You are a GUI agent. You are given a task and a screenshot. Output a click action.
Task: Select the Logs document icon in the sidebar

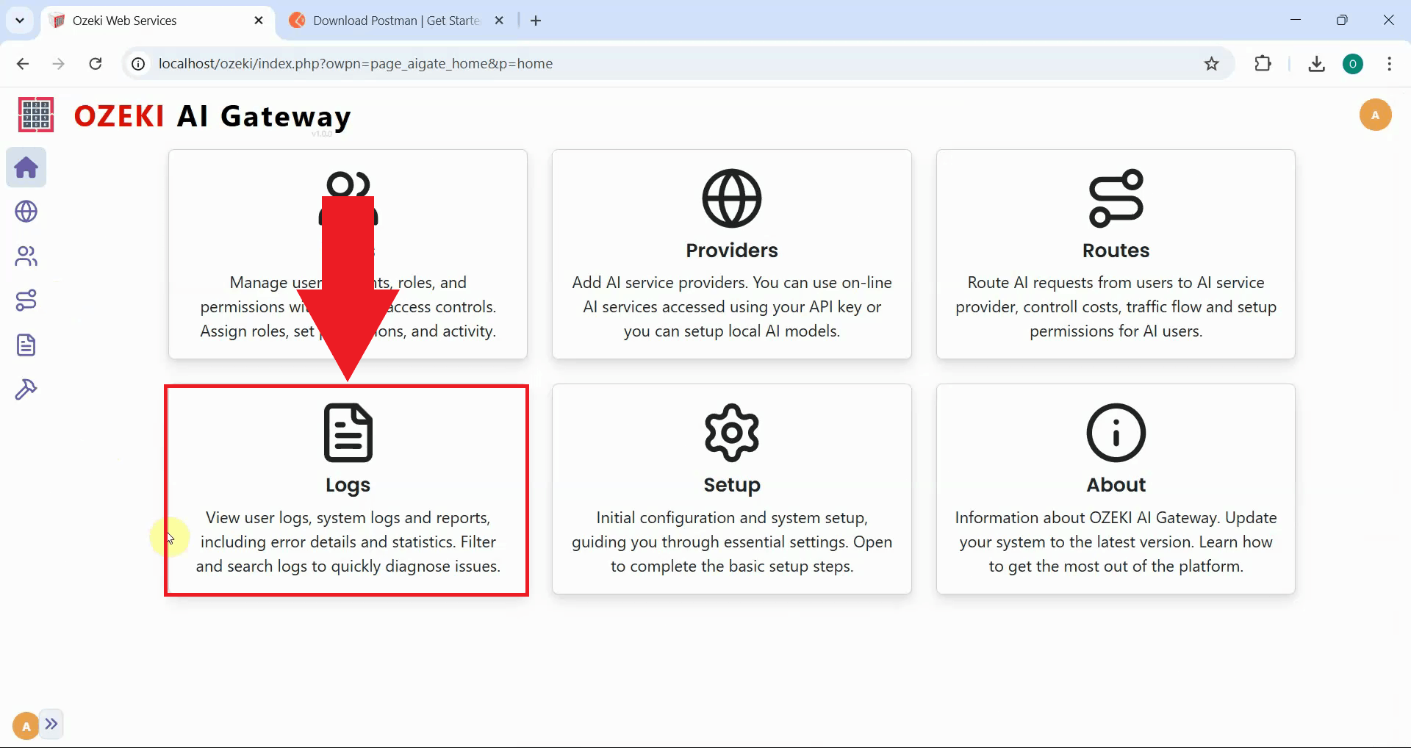coord(26,345)
